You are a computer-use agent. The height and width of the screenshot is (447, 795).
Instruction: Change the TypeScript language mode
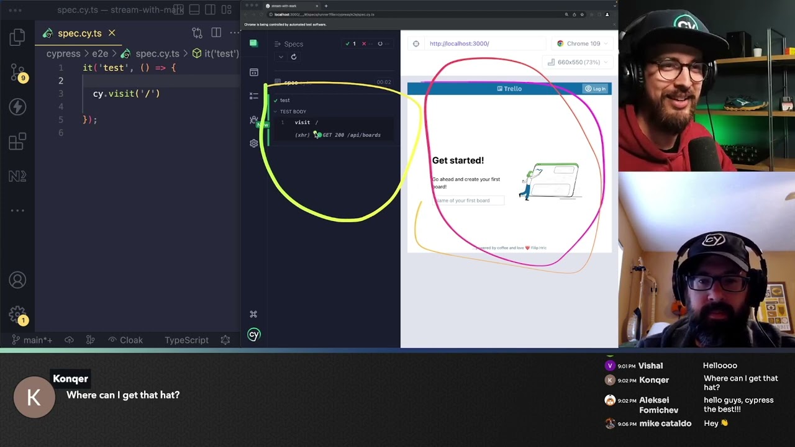coord(186,340)
